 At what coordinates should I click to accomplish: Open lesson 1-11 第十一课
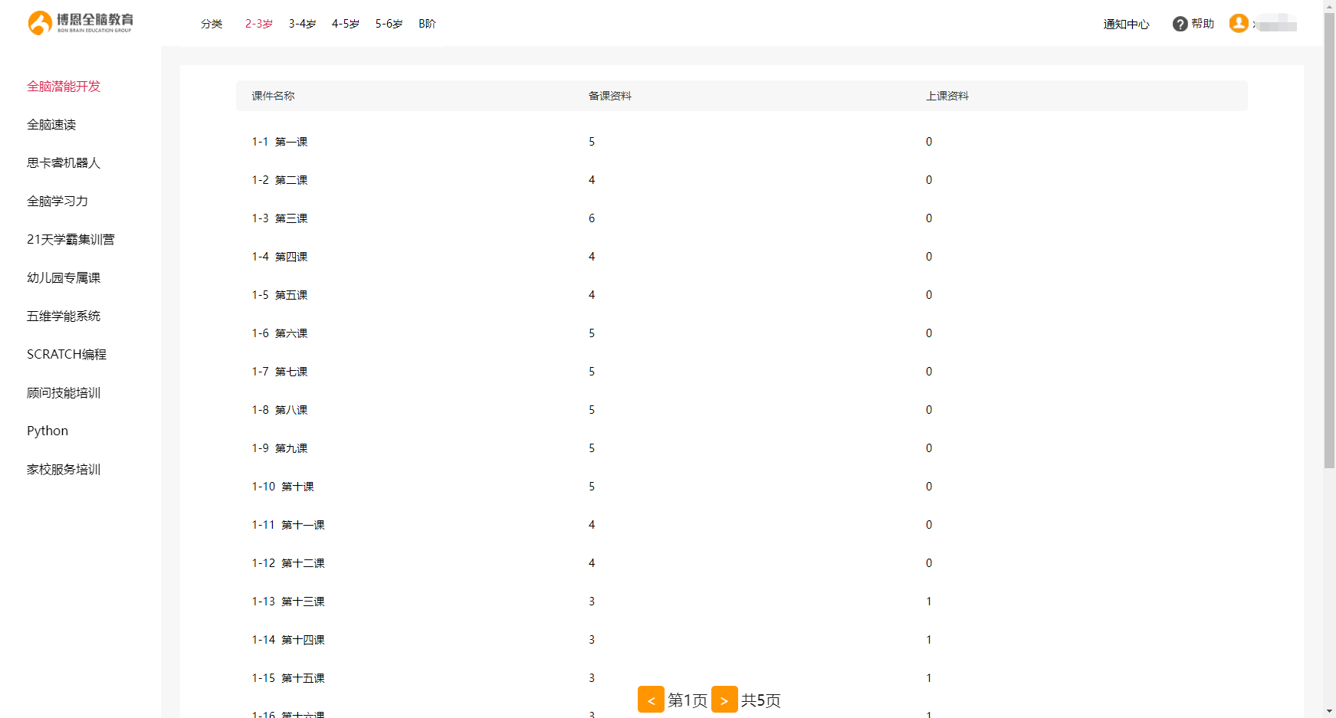tap(288, 525)
